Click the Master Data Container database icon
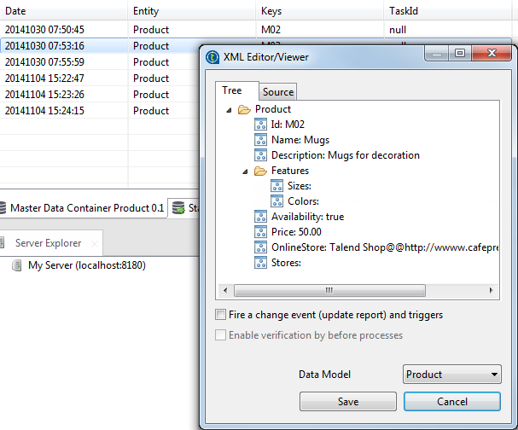The image size is (518, 430). (3, 207)
